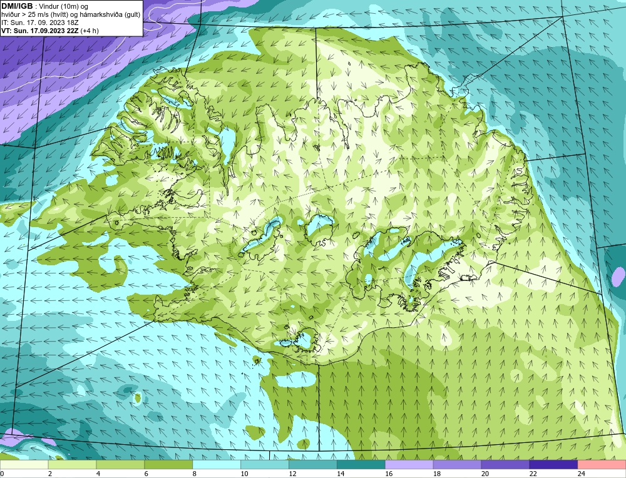This screenshot has width=626, height=478.
Task: Select the pink above-24 m/s legend swatch
Action: 602,465
